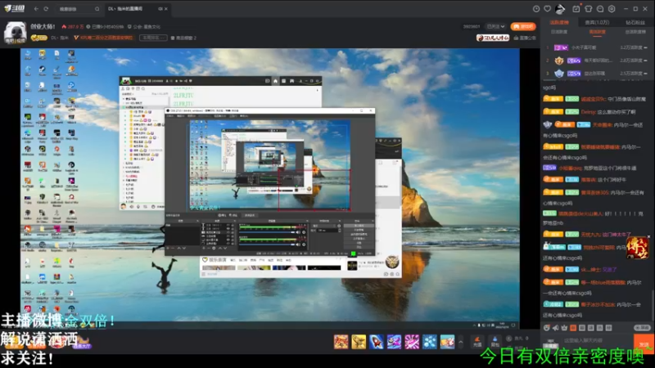Click the megaphone horn icon in chat toolbar
655x368 pixels.
click(556, 328)
